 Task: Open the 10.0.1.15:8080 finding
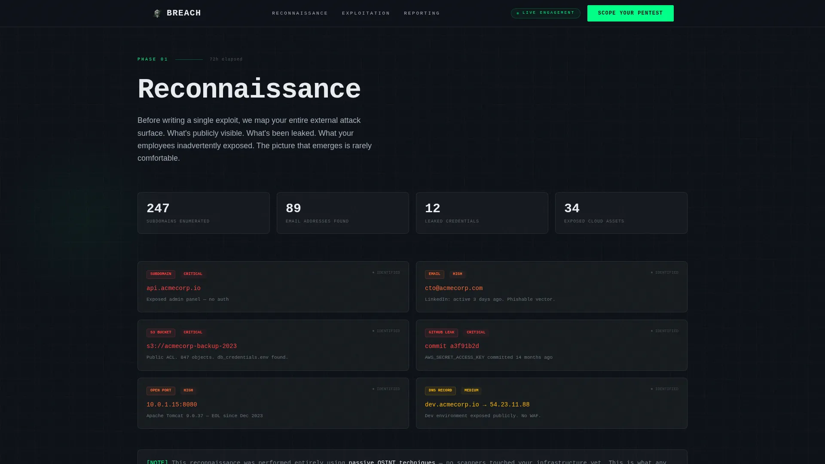[172, 405]
